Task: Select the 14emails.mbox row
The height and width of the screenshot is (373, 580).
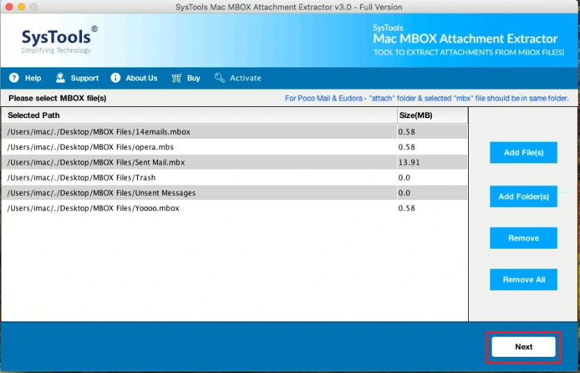Action: pos(234,132)
